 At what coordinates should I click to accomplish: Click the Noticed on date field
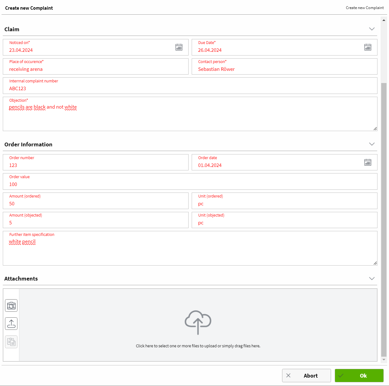pyautogui.click(x=96, y=47)
